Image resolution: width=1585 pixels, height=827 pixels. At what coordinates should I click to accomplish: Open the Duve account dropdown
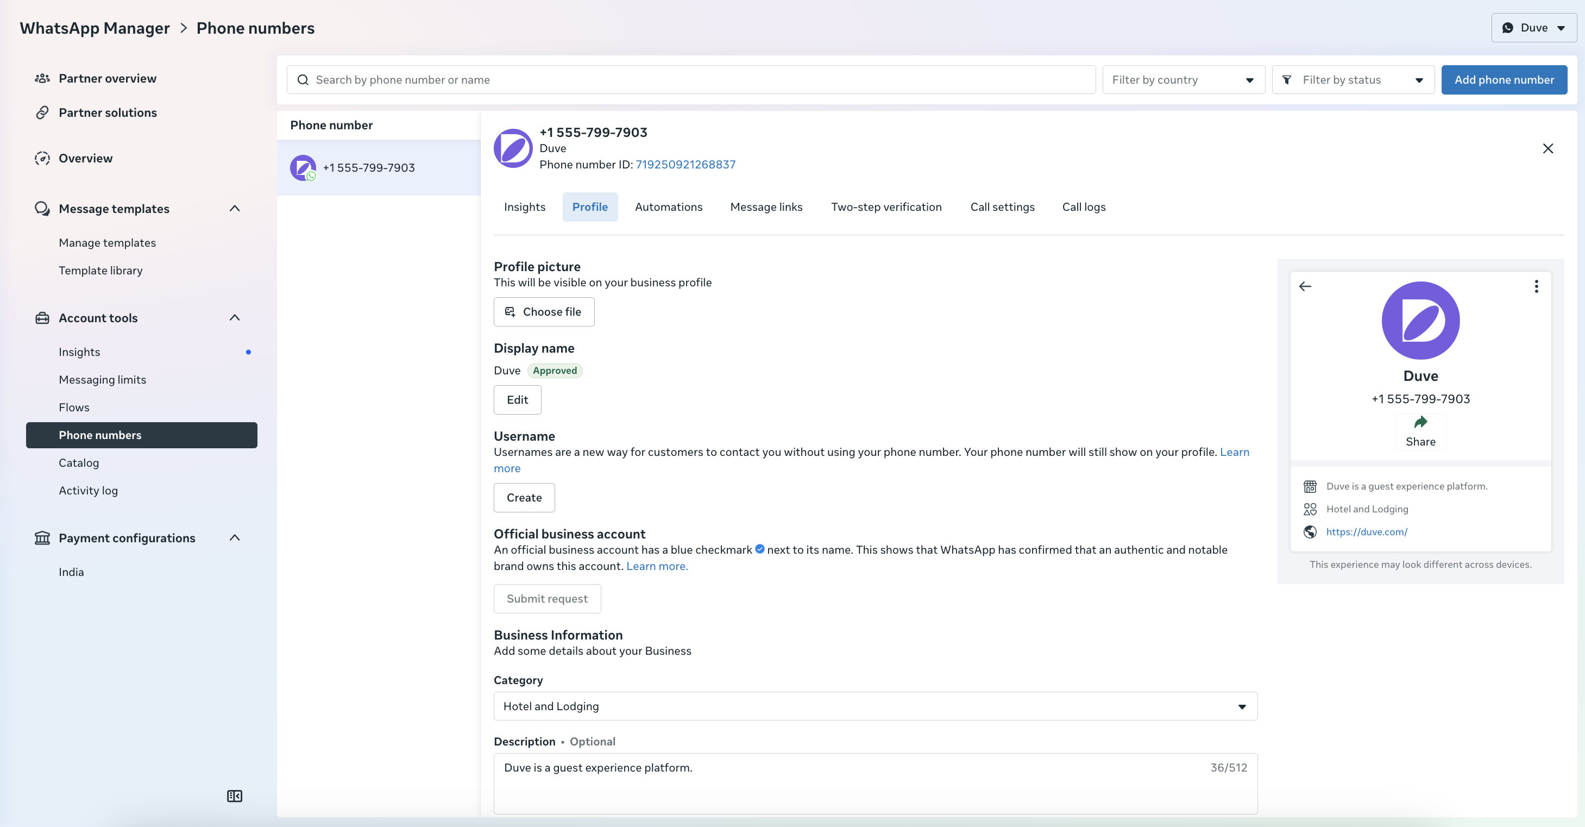pos(1534,28)
